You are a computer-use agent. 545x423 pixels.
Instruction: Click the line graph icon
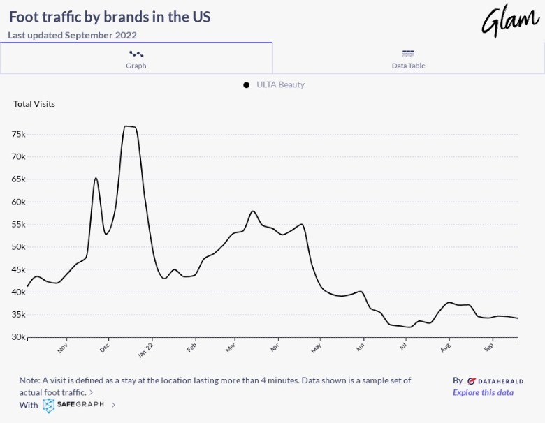(x=136, y=54)
